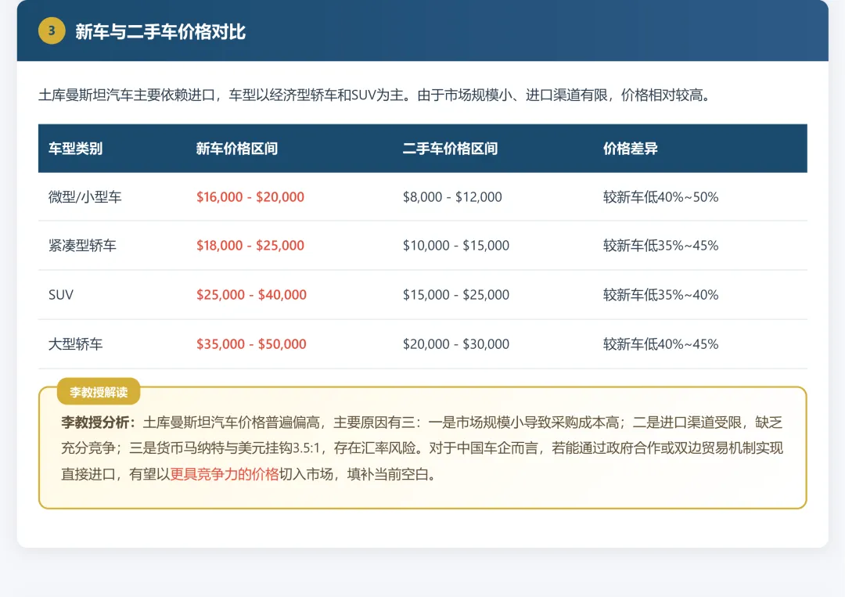Image resolution: width=845 pixels, height=597 pixels.
Task: Click the circular "3" section number badge
Action: 52,32
